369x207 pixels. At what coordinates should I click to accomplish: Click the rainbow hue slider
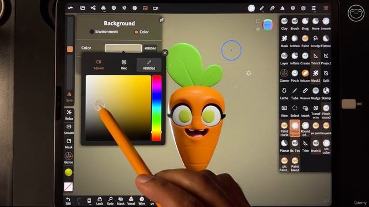point(157,108)
